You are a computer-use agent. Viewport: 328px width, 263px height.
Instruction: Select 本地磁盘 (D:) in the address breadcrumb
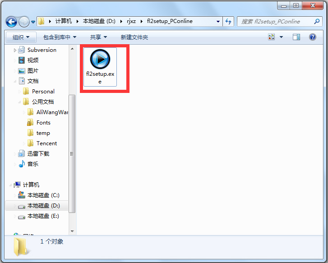99,21
